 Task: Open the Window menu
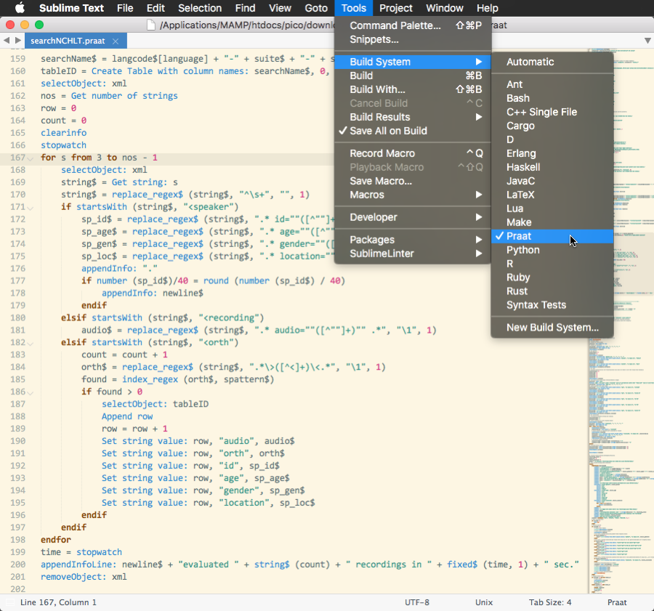point(444,8)
